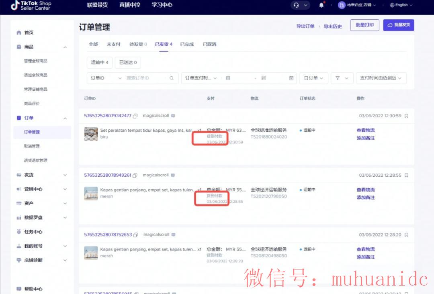
Task: Select the 已发货 4 tab
Action: pyautogui.click(x=164, y=44)
